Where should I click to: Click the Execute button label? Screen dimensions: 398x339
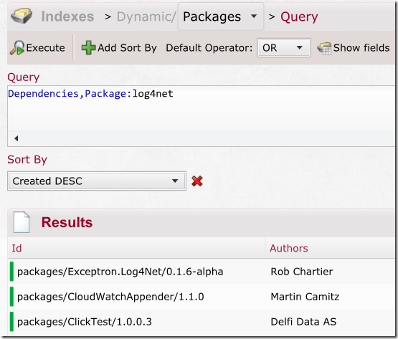(45, 48)
